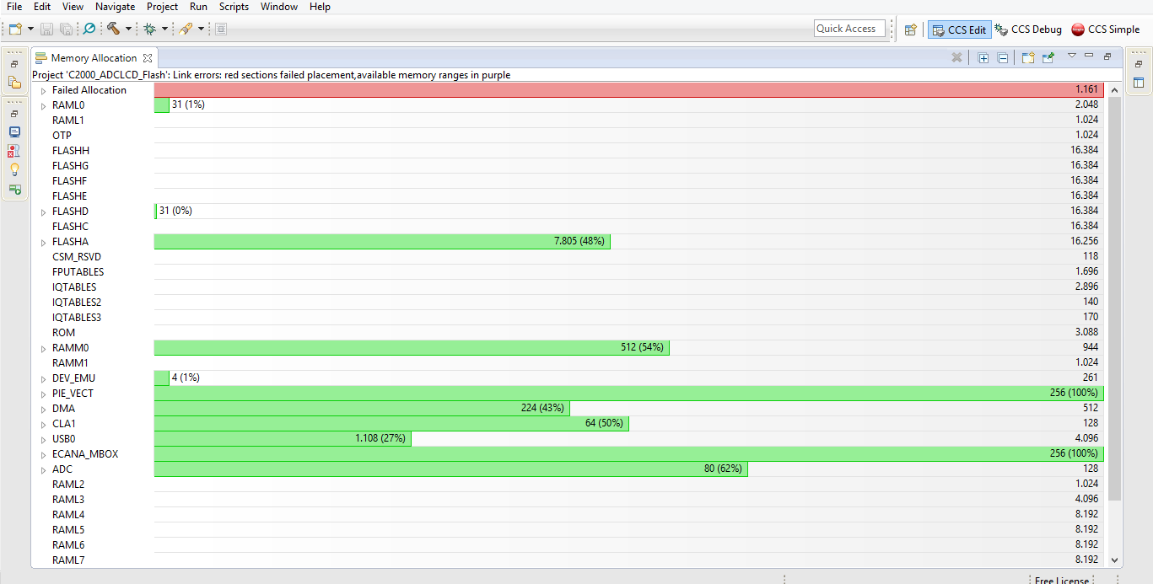Screen dimensions: 1153x584
Task: Click the Free License status text
Action: tap(1061, 580)
